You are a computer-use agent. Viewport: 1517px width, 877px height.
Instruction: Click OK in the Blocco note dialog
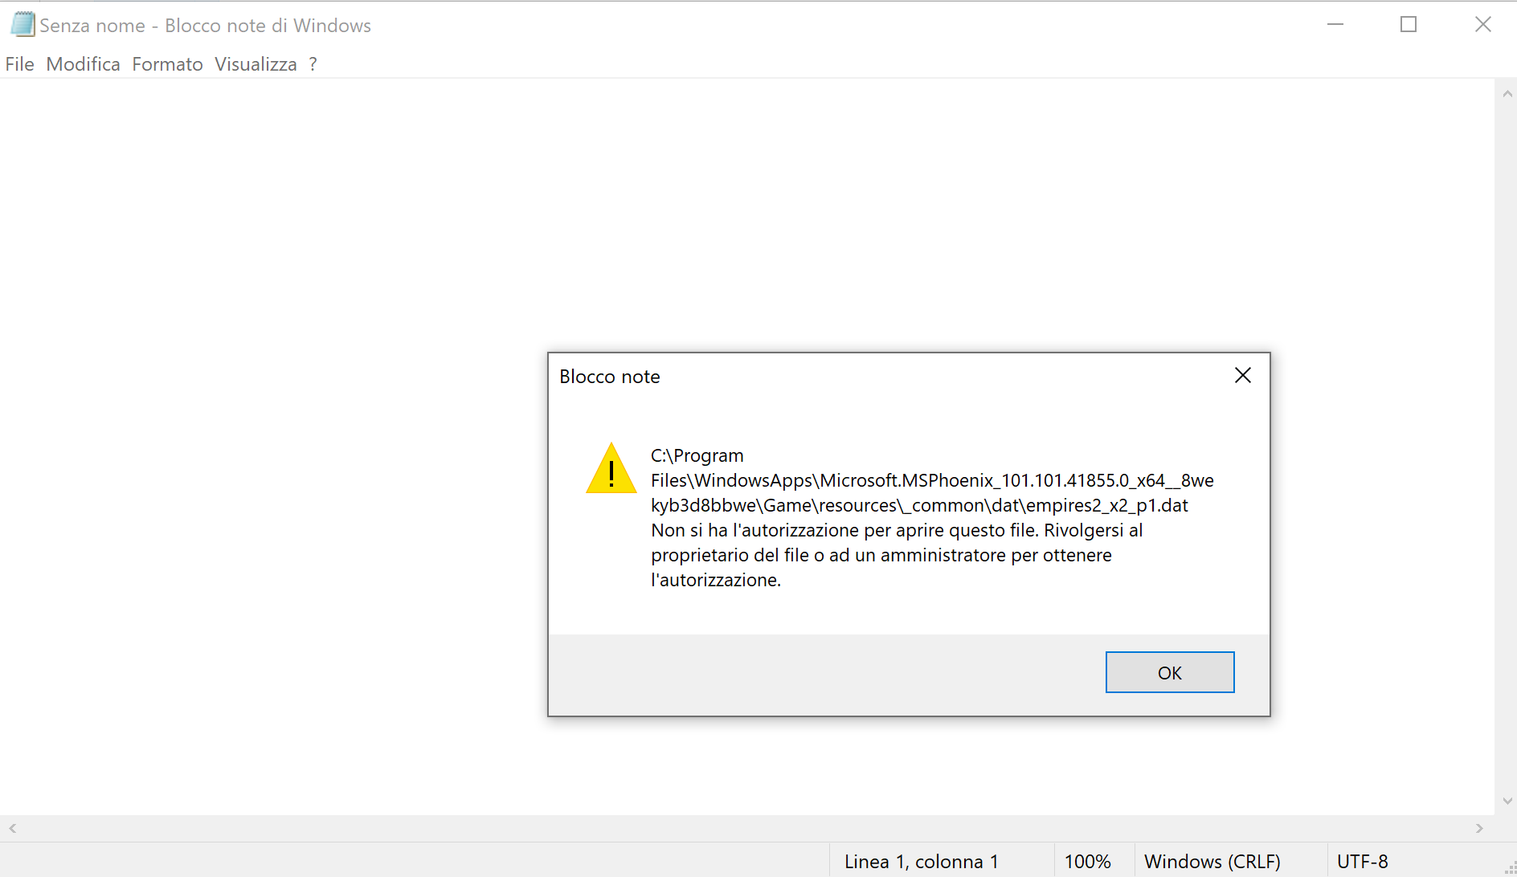(x=1170, y=672)
